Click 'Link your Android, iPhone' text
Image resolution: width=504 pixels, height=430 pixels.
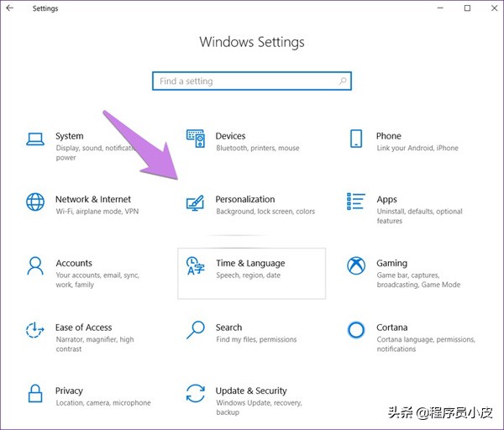417,148
